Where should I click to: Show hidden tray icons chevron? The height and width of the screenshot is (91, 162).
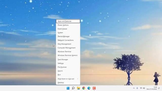(134, 88)
